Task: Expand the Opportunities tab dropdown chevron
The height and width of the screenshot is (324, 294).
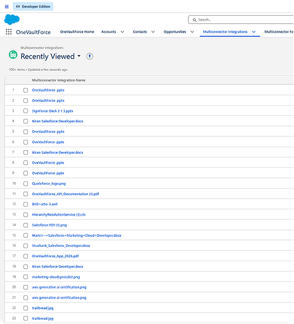Action: tap(192, 32)
